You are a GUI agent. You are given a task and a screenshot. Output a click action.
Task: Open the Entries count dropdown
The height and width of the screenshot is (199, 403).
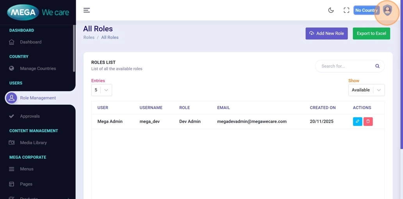tap(102, 90)
